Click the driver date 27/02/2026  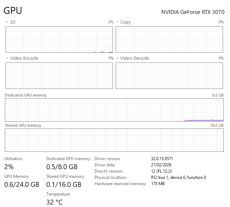coord(161,165)
